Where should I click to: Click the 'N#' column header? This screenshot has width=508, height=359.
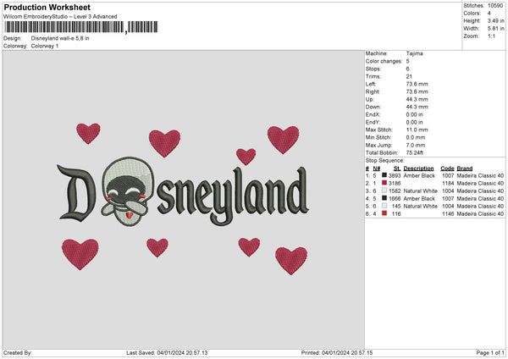(x=377, y=168)
